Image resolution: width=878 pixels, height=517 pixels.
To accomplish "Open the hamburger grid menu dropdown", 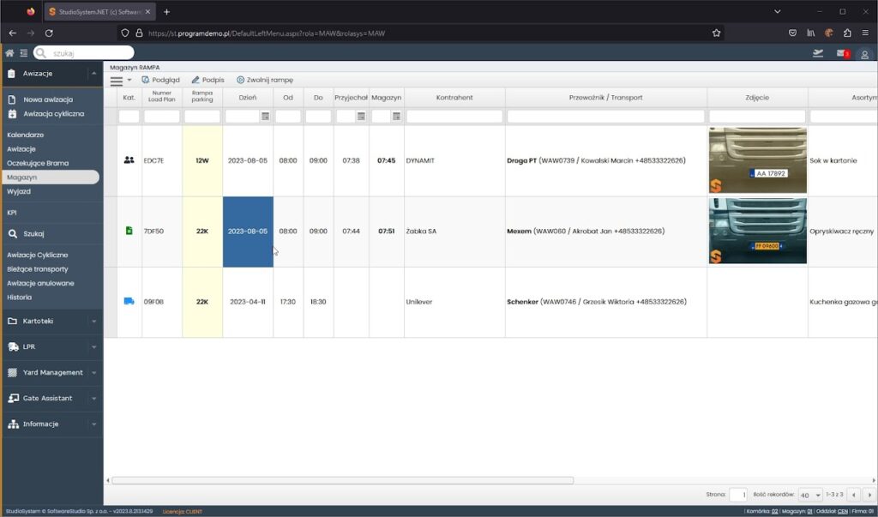I will [x=120, y=81].
